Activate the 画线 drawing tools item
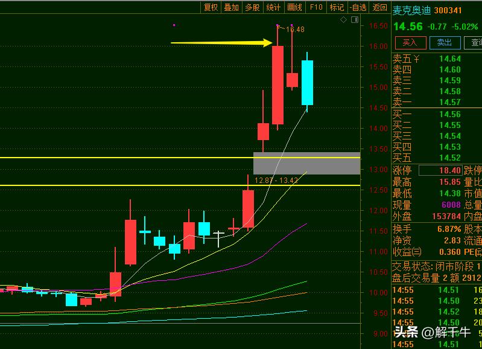This screenshot has height=349, width=482. tap(294, 7)
